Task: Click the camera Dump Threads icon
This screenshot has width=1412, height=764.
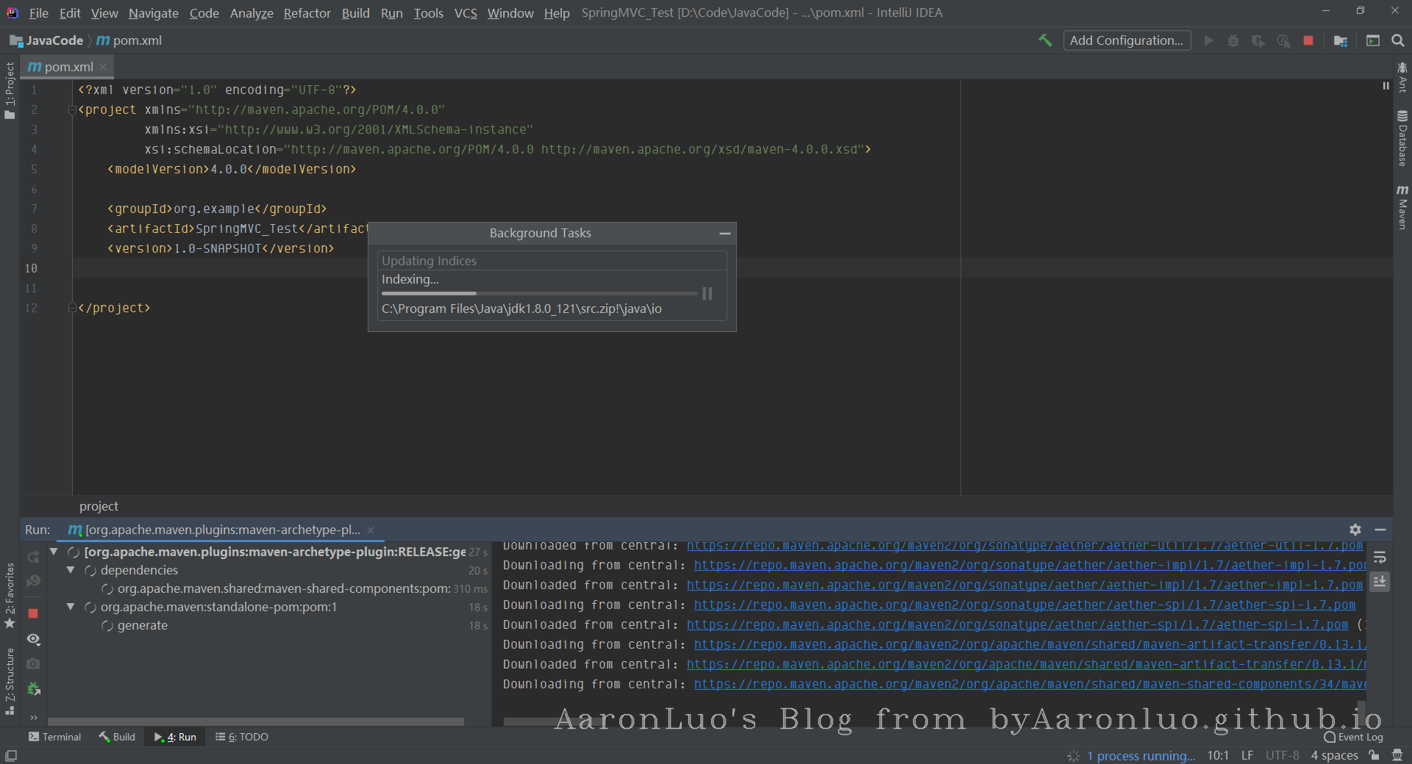Action: 33,663
